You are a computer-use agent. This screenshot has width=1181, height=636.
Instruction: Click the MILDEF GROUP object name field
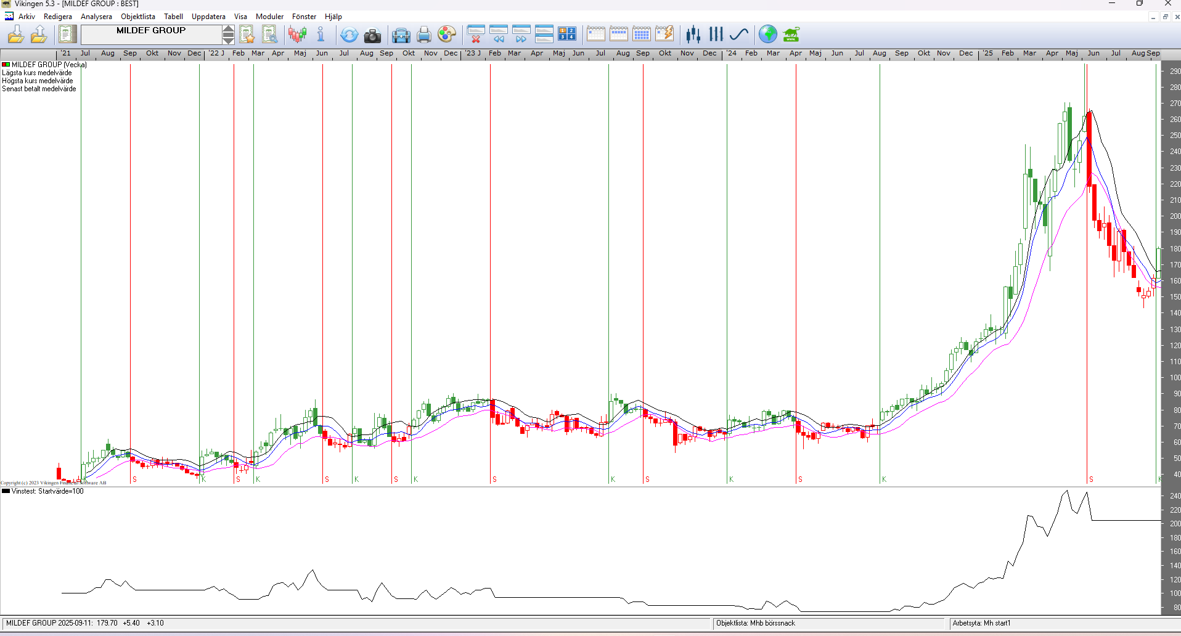(x=151, y=35)
